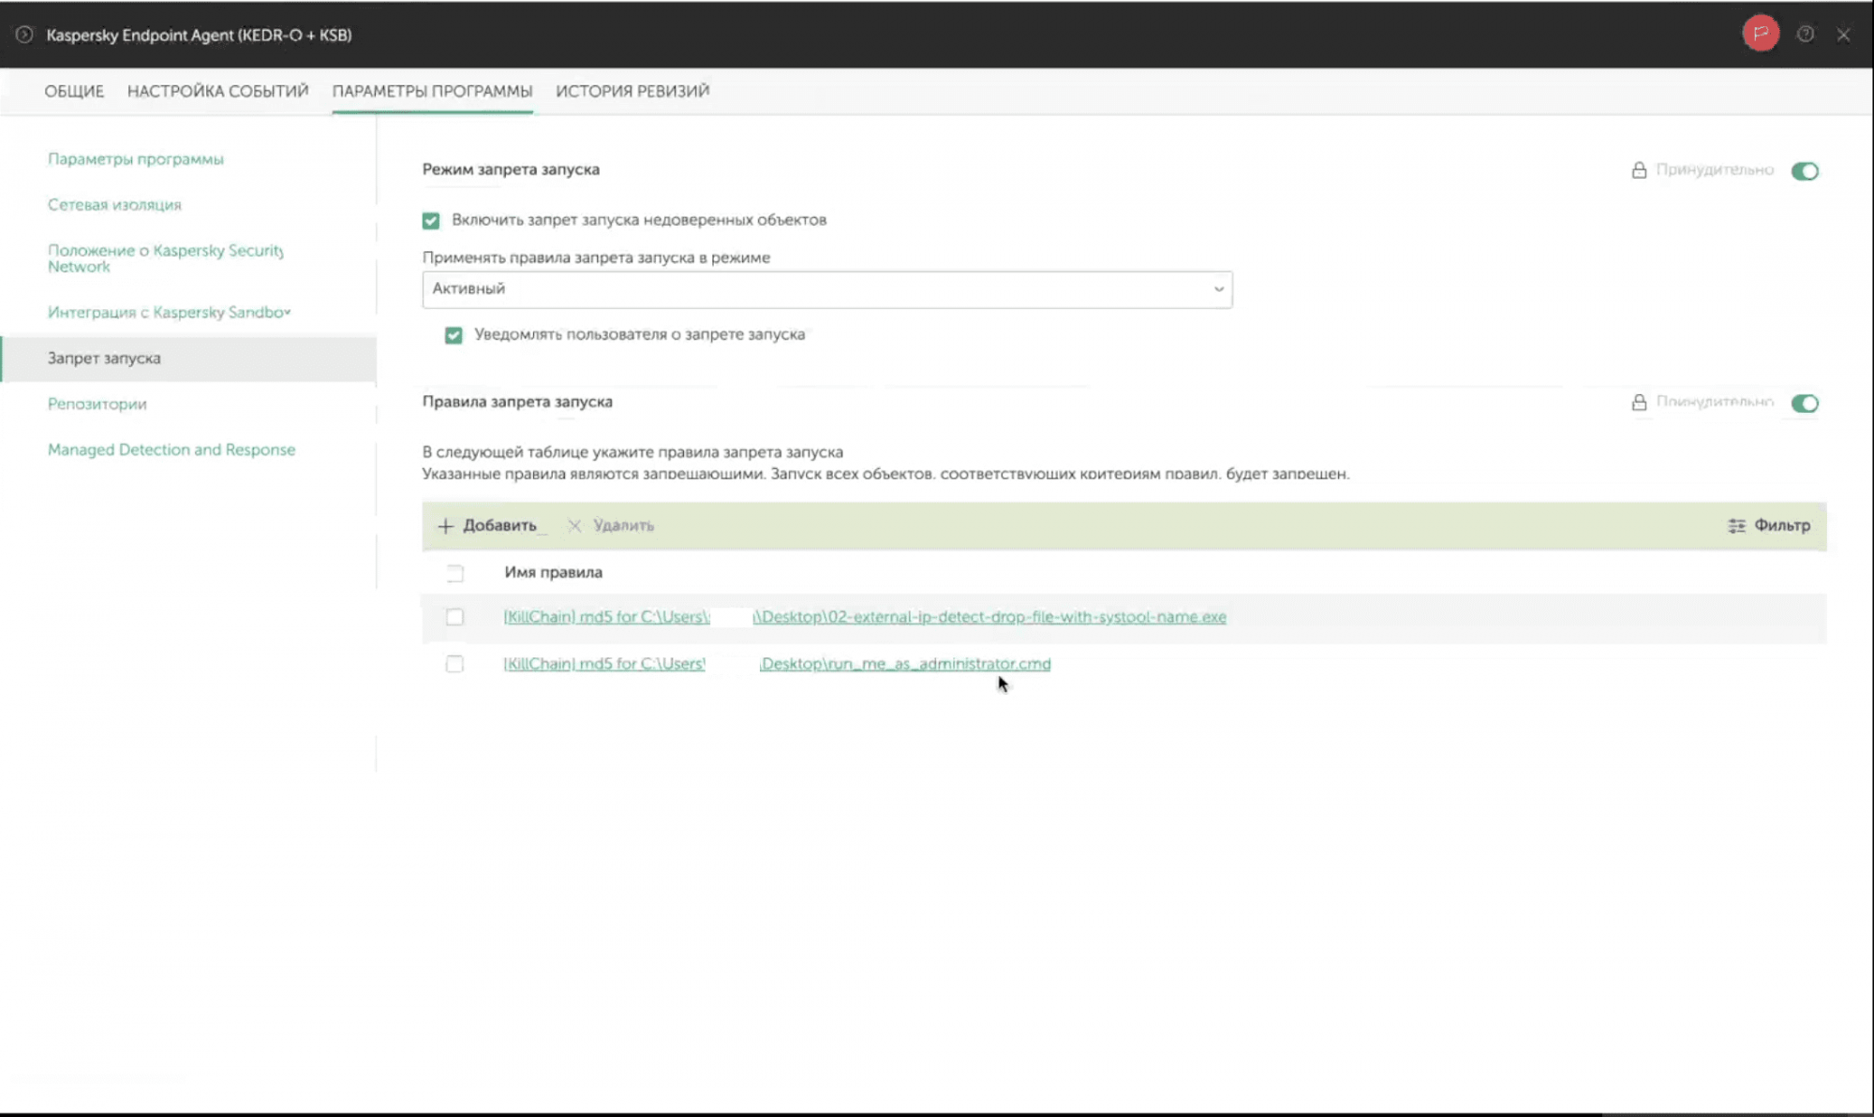Click the X icon for Удалить
Image resolution: width=1874 pixels, height=1117 pixels.
574,526
